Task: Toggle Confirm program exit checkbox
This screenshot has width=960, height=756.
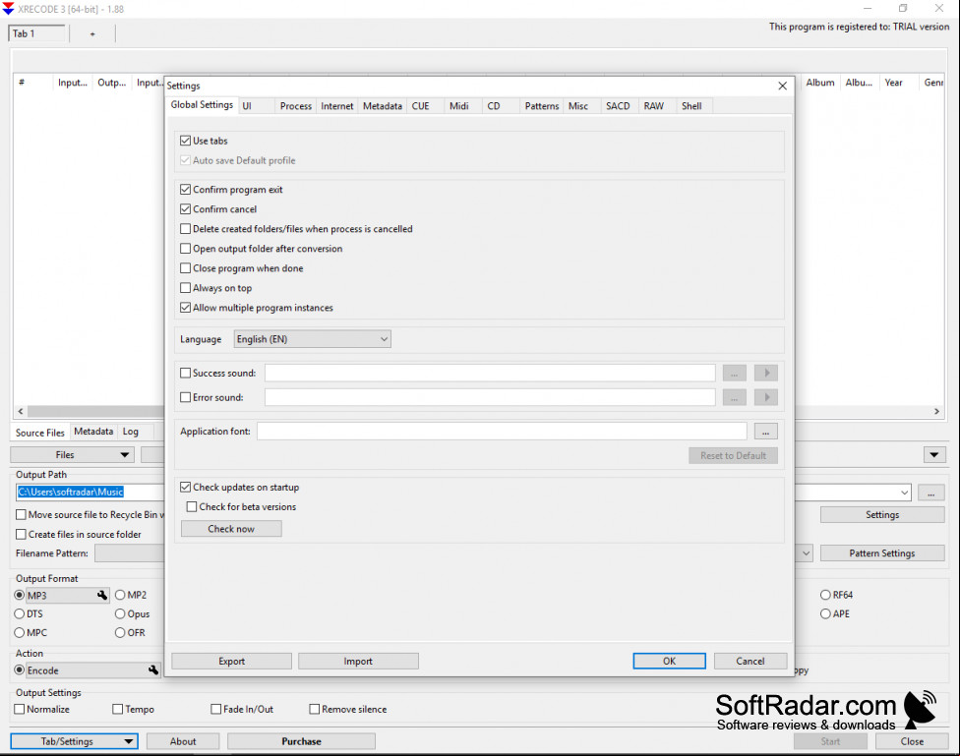Action: coord(186,190)
